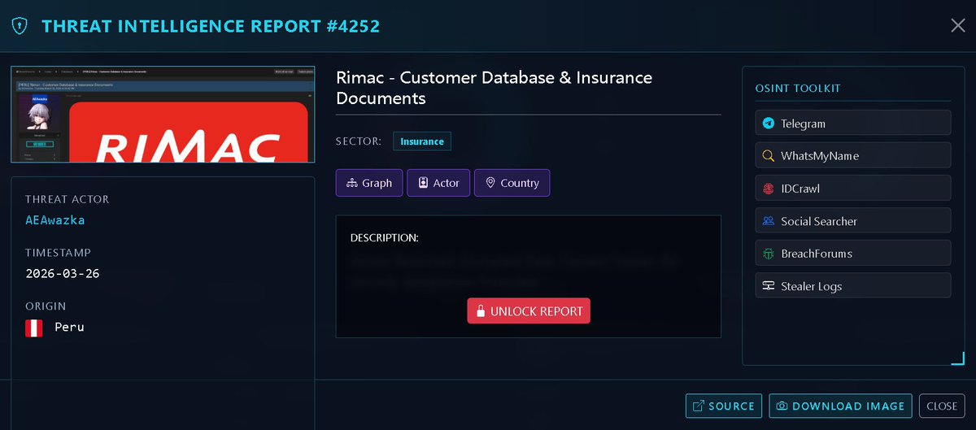Viewport: 976px width, 430px height.
Task: Open the Rimac breach screenshot thumbnail
Action: click(x=163, y=115)
